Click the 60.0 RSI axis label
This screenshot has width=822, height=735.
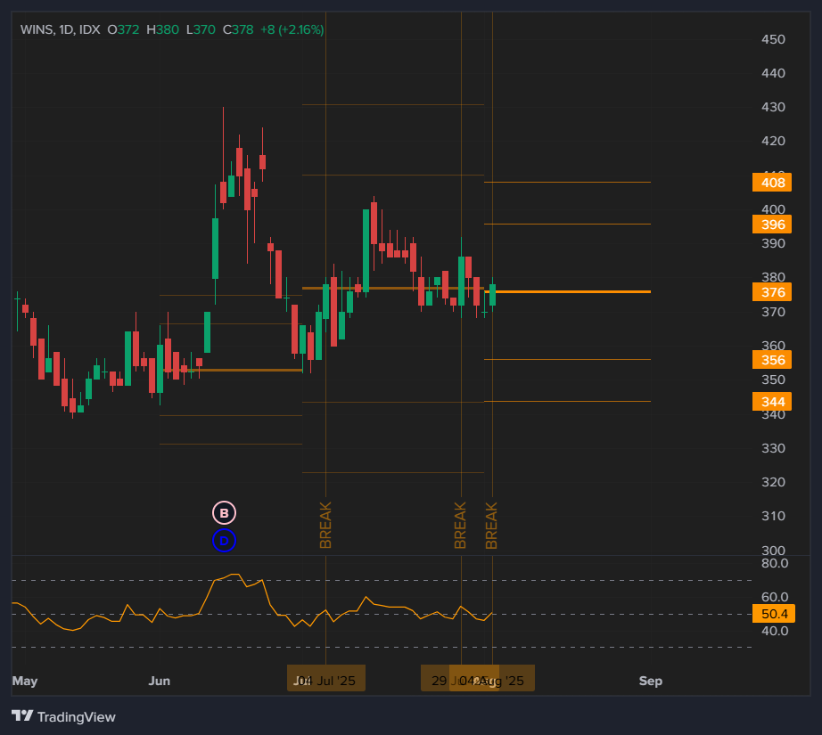point(775,597)
